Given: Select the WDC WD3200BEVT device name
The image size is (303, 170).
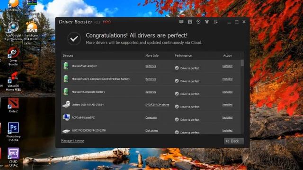Looking at the screenshot, I should [x=89, y=130].
